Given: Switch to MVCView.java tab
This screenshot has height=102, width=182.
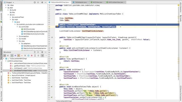Looking at the screenshot, I should (x=97, y=2).
